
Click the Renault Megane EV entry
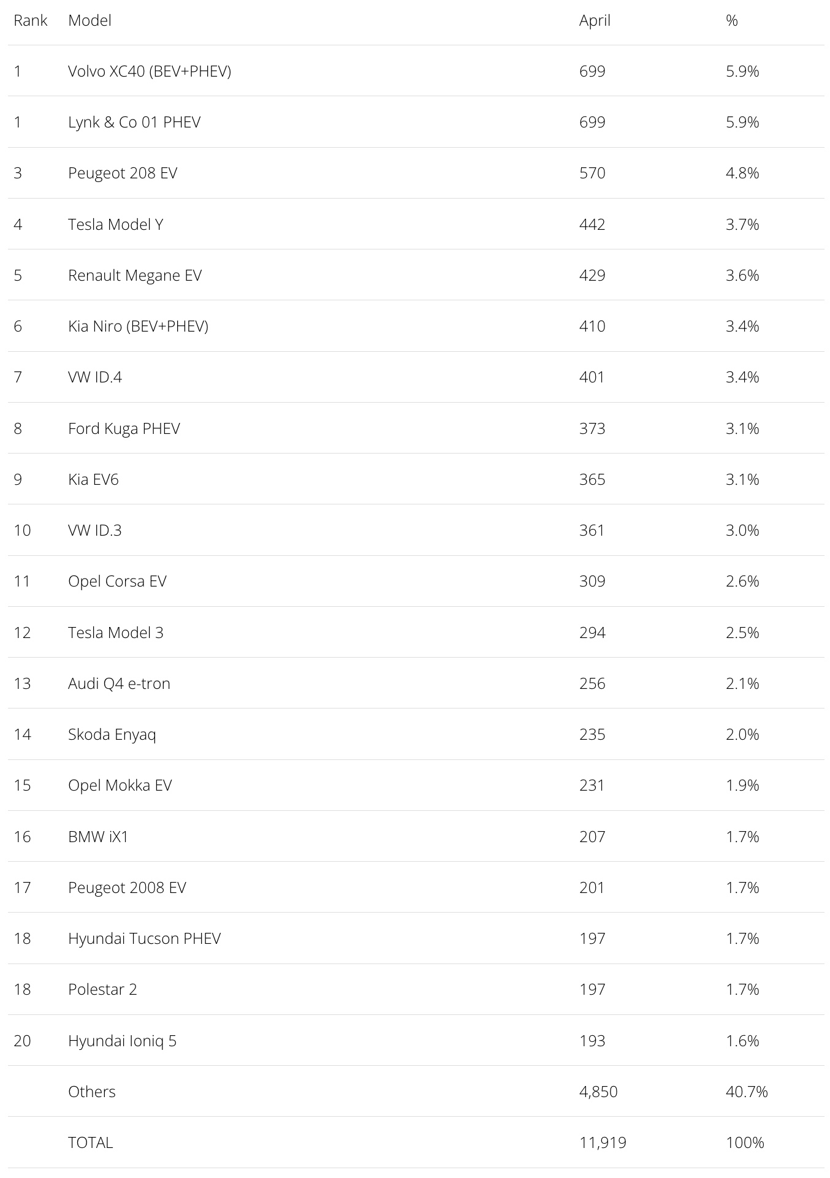point(135,275)
